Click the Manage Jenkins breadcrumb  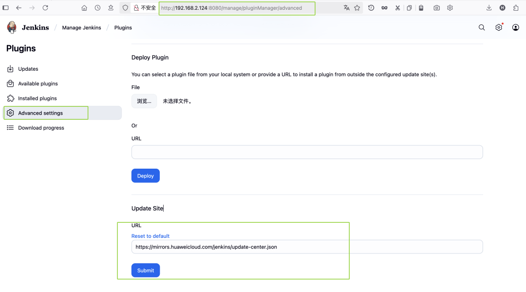coord(81,27)
